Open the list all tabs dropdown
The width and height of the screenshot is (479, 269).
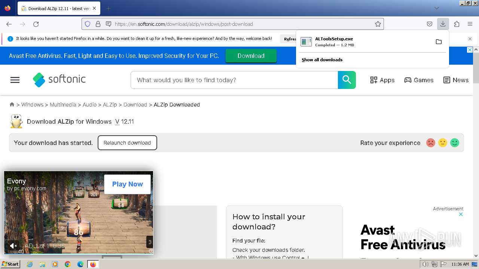436,8
